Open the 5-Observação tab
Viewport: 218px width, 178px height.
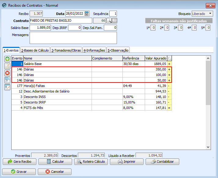pyautogui.click(x=118, y=50)
